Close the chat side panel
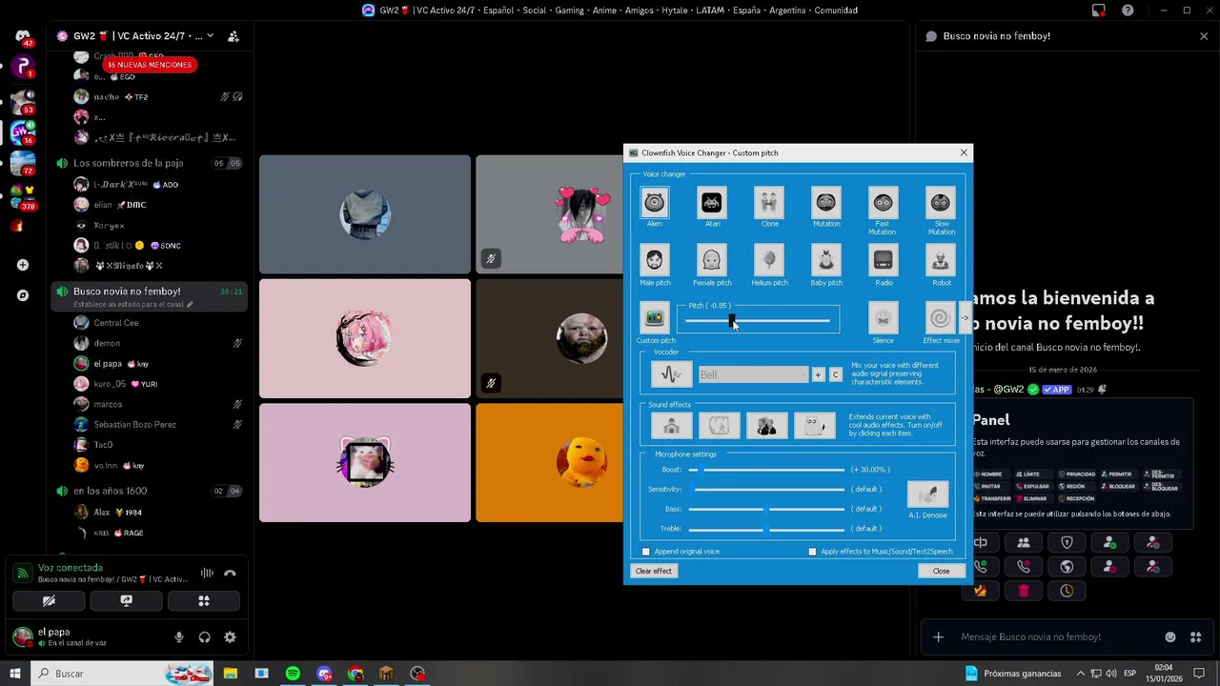Viewport: 1220px width, 686px height. click(x=1204, y=36)
